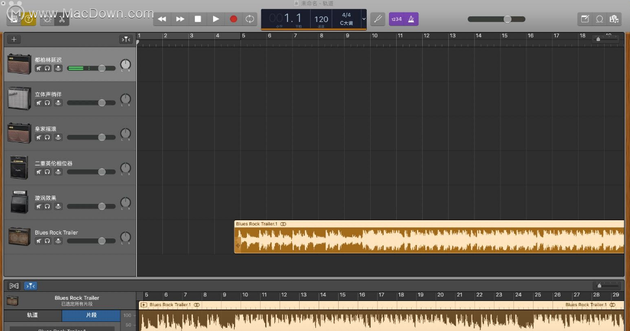Solo the 漩涡效果 track

tap(47, 207)
